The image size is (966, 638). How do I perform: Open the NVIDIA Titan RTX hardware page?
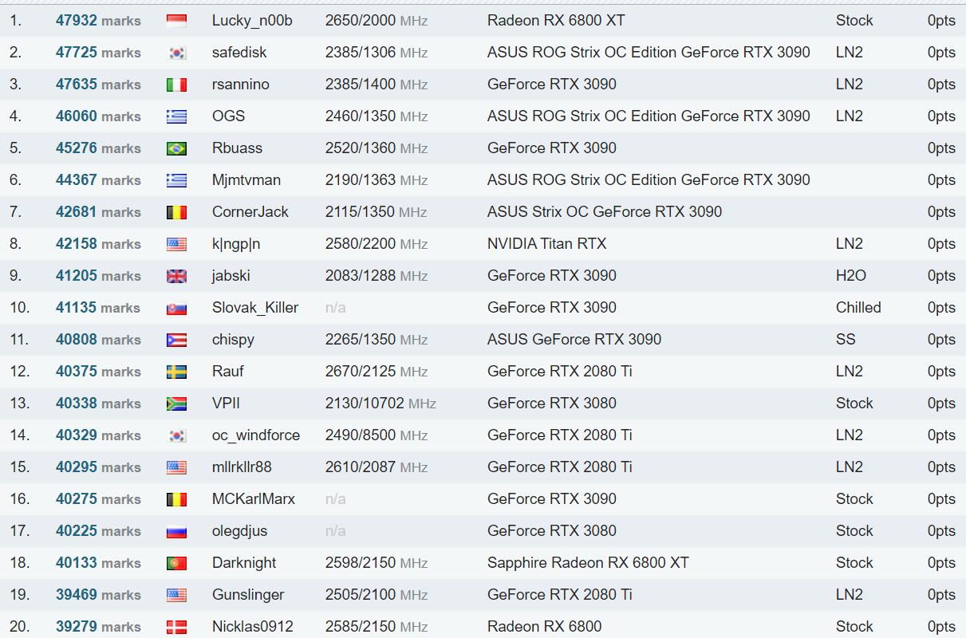pos(546,244)
